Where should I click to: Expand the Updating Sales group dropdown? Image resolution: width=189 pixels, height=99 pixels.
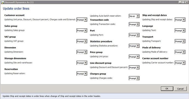[82, 31]
